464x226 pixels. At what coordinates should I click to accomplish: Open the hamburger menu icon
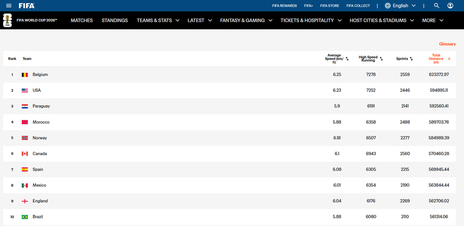[x=9, y=6]
